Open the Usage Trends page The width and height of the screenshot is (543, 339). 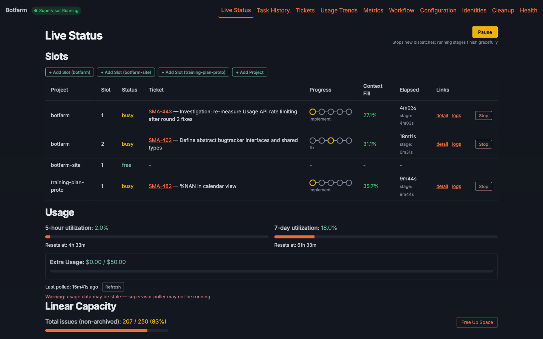coord(339,11)
